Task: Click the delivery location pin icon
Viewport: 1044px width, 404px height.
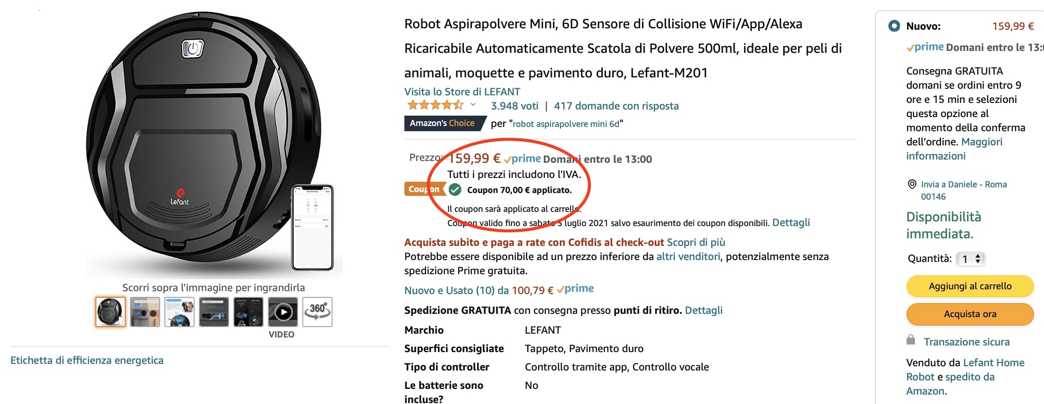Action: coord(912,185)
